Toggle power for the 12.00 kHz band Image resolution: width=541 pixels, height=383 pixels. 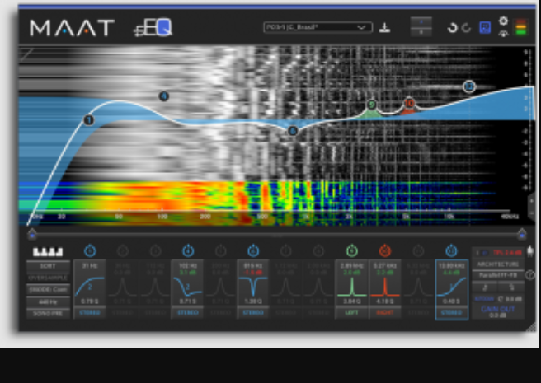tap(451, 250)
